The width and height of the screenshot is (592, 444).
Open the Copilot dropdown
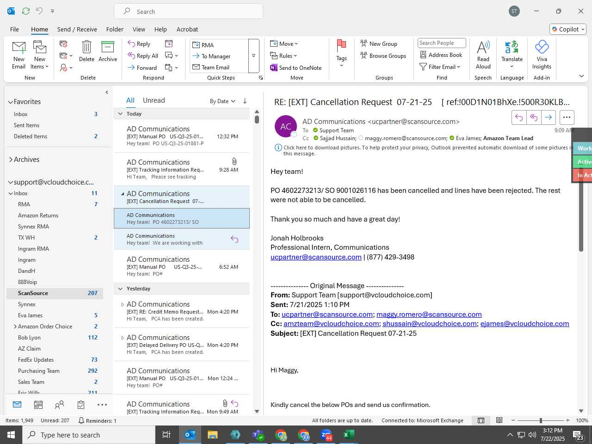pyautogui.click(x=568, y=29)
